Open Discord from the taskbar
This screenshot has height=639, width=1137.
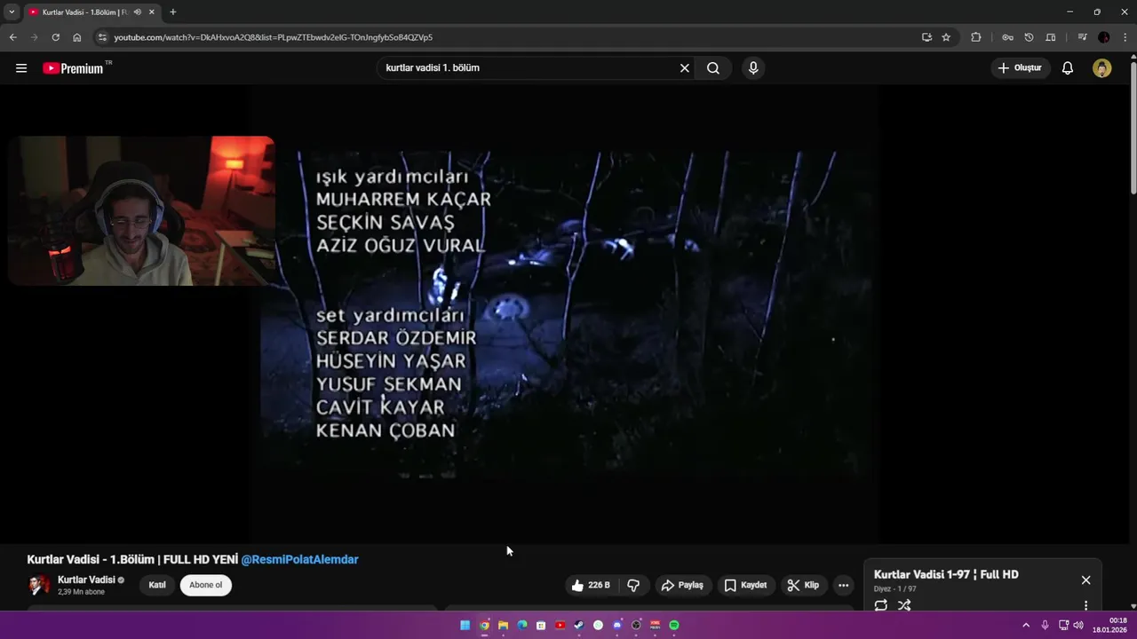coord(617,625)
